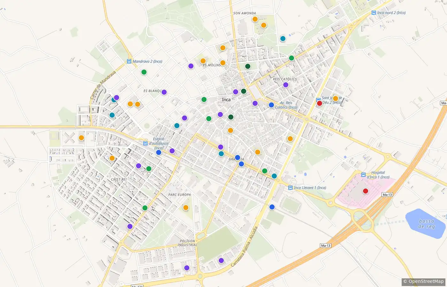Click the red marker beside Sant Joan de Déu stop
Image resolution: width=447 pixels, height=287 pixels.
click(319, 103)
